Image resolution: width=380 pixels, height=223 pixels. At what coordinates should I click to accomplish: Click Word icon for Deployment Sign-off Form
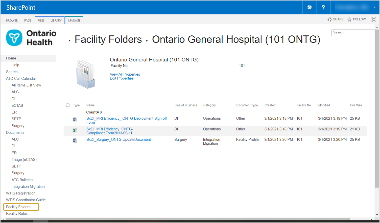[75, 120]
